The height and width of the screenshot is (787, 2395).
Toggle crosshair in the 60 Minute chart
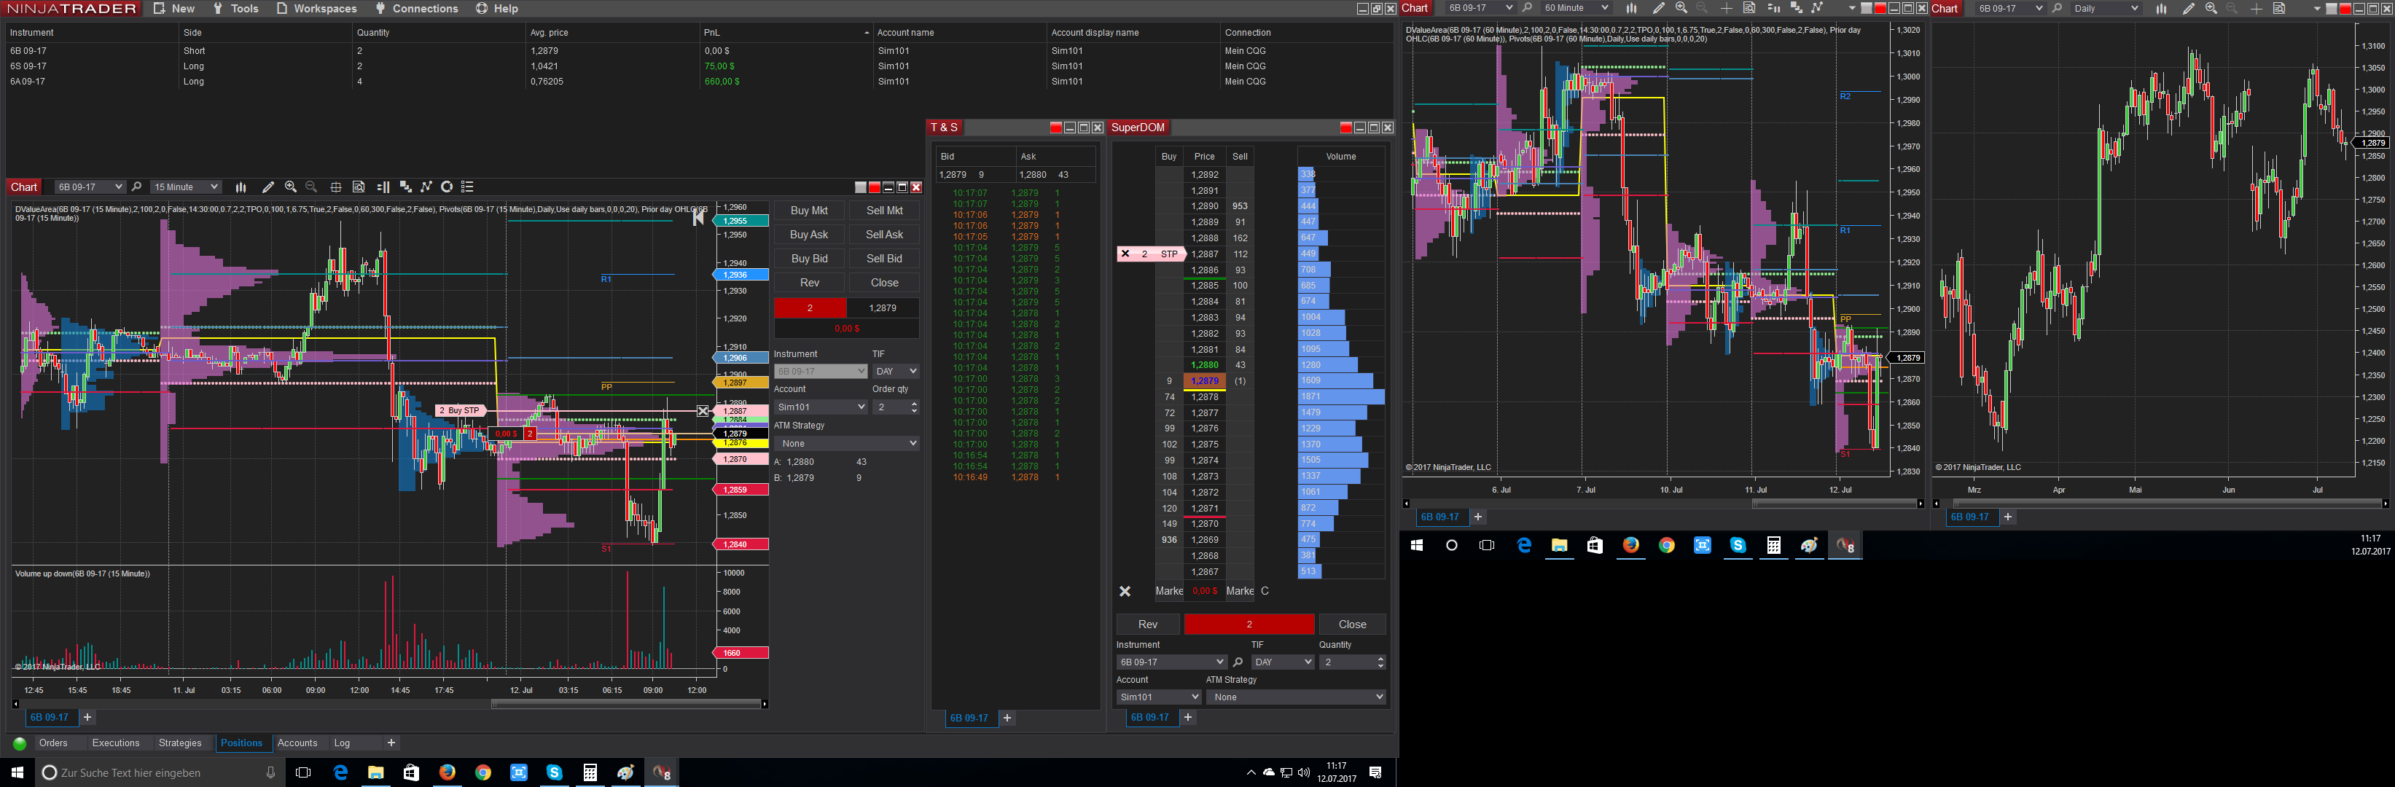click(x=1726, y=7)
